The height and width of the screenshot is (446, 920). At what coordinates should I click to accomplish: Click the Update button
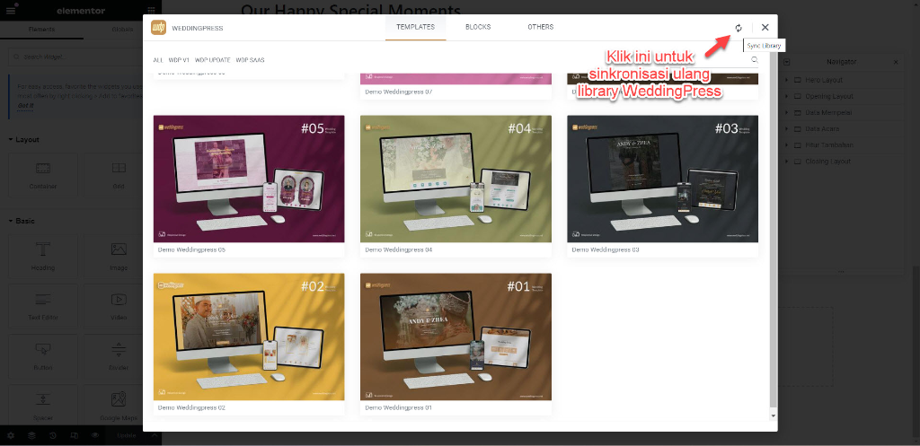click(127, 435)
